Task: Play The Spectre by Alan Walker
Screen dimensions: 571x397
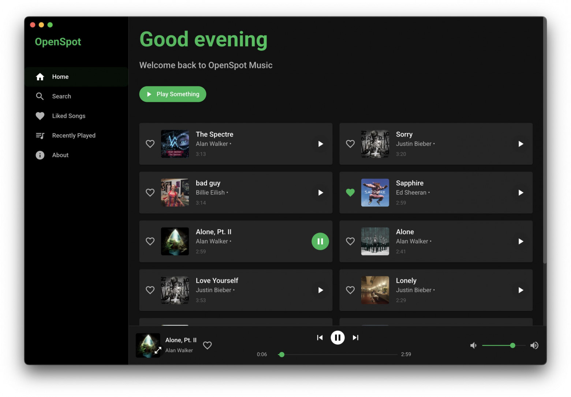Action: [320, 144]
